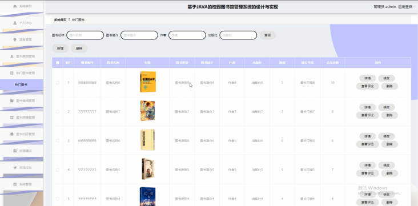This screenshot has height=206, width=418.
Task: Focus the 图书简介 search field
Action: tap(139, 35)
